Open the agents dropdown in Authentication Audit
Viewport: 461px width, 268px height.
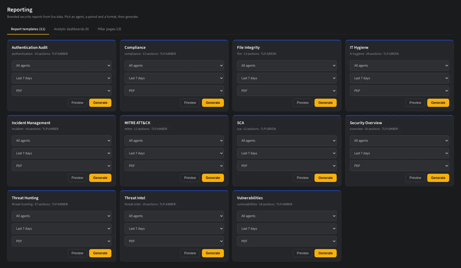(62, 66)
